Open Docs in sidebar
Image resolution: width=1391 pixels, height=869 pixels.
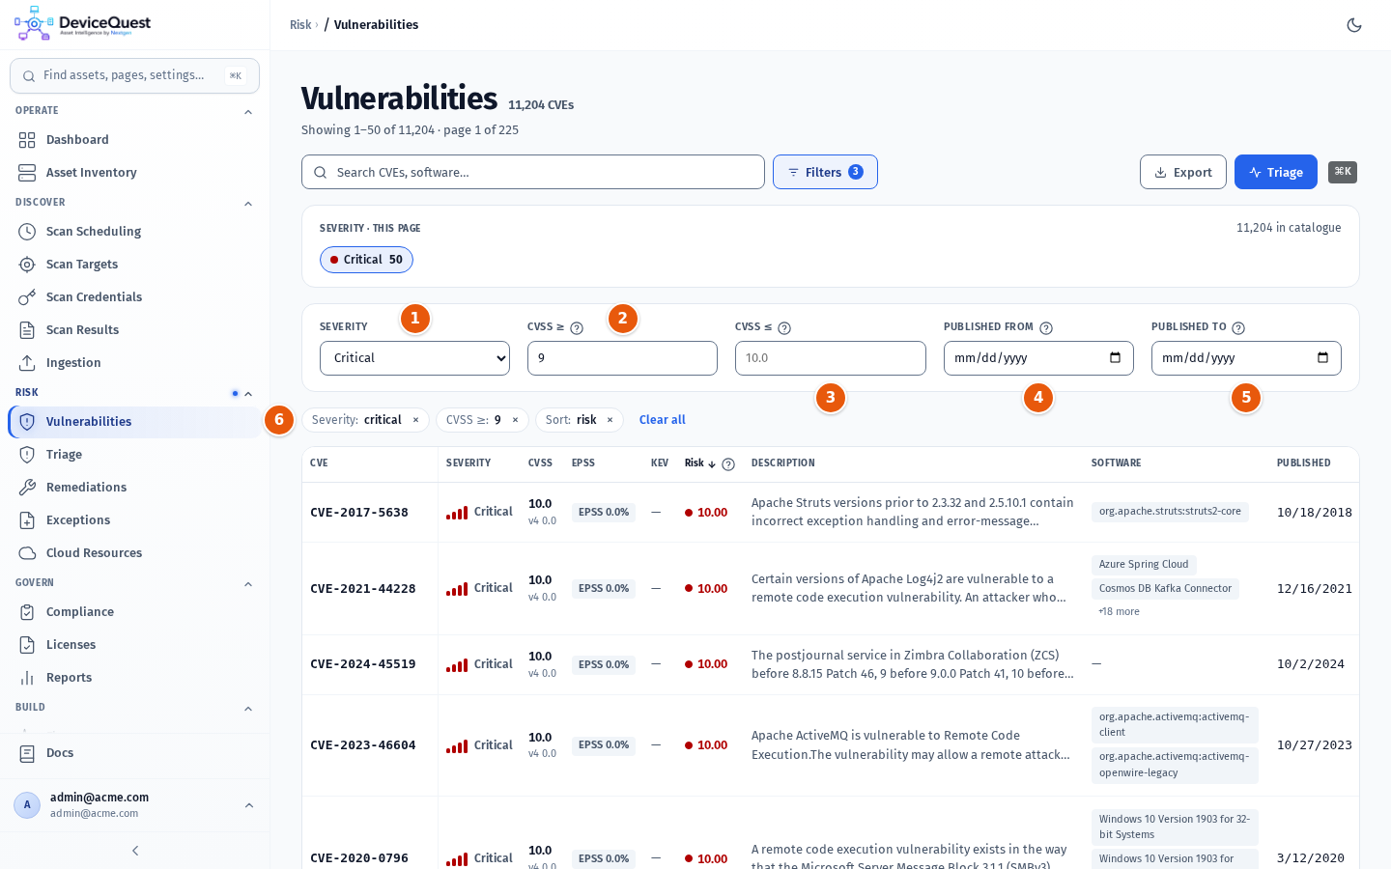(x=135, y=753)
